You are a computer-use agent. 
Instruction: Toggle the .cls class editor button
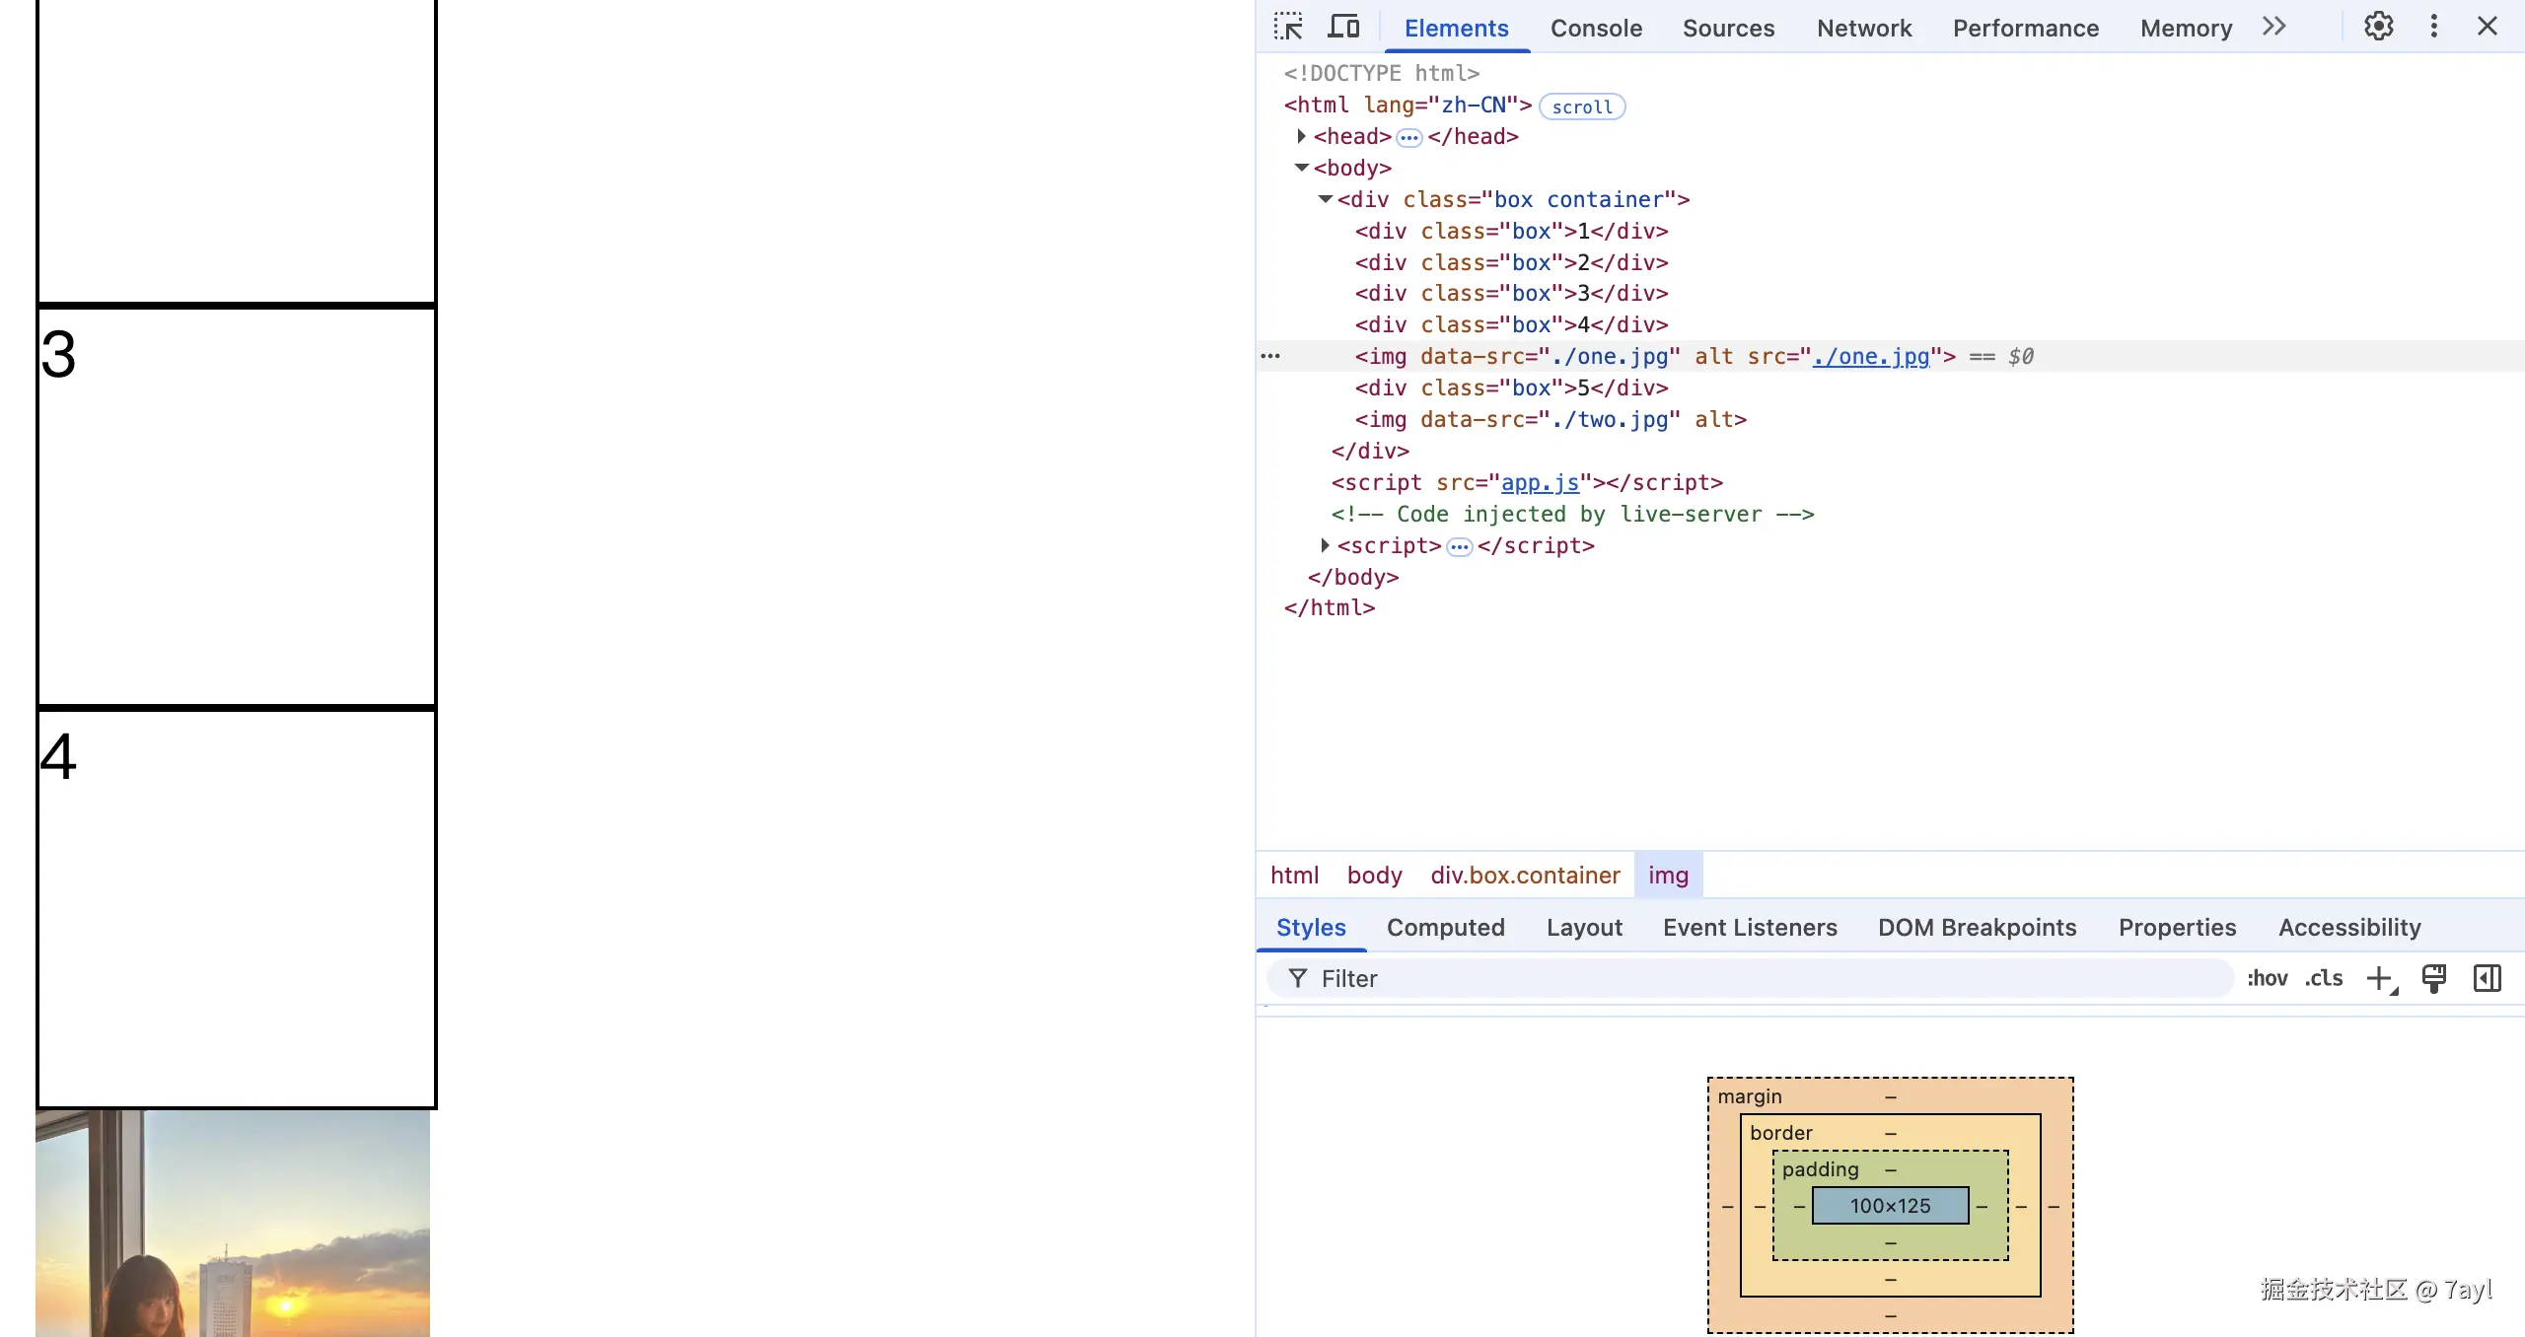2324,978
